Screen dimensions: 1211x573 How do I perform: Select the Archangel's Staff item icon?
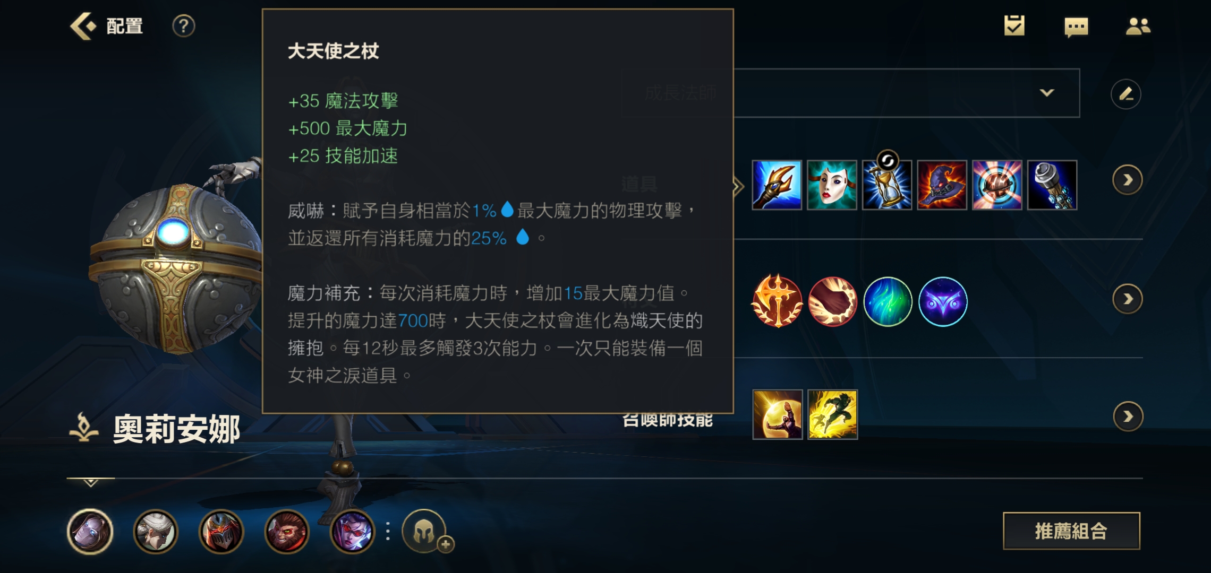click(777, 185)
